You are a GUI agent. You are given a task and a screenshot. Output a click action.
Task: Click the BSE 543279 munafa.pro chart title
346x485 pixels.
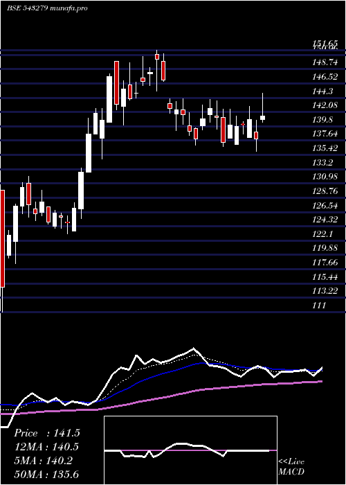coord(47,8)
